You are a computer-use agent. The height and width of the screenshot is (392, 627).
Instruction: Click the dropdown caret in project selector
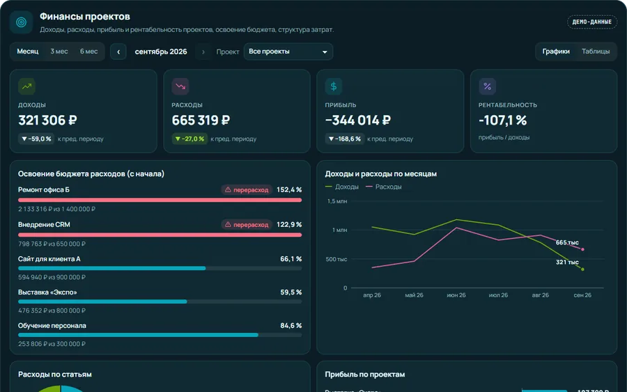tap(325, 52)
